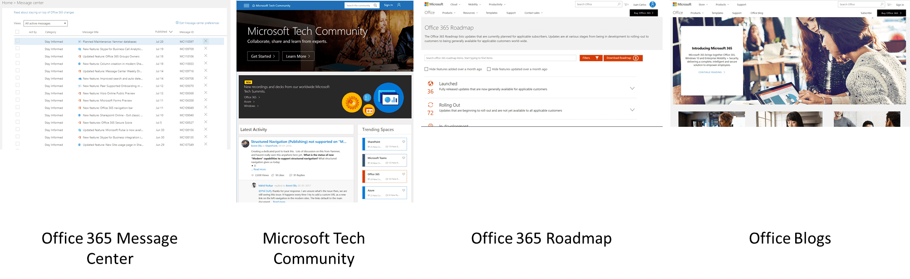Open the Mobility dropdown menu

point(475,5)
